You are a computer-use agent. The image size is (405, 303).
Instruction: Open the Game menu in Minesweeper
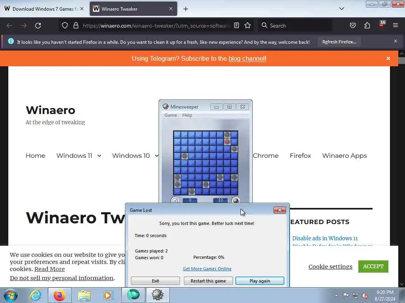coord(171,115)
